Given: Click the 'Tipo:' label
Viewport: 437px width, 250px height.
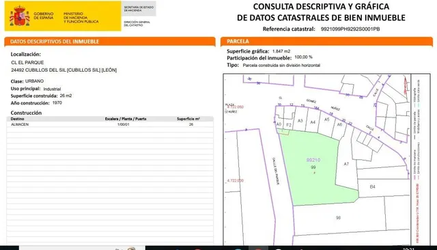Looking at the screenshot, I should [x=233, y=65].
